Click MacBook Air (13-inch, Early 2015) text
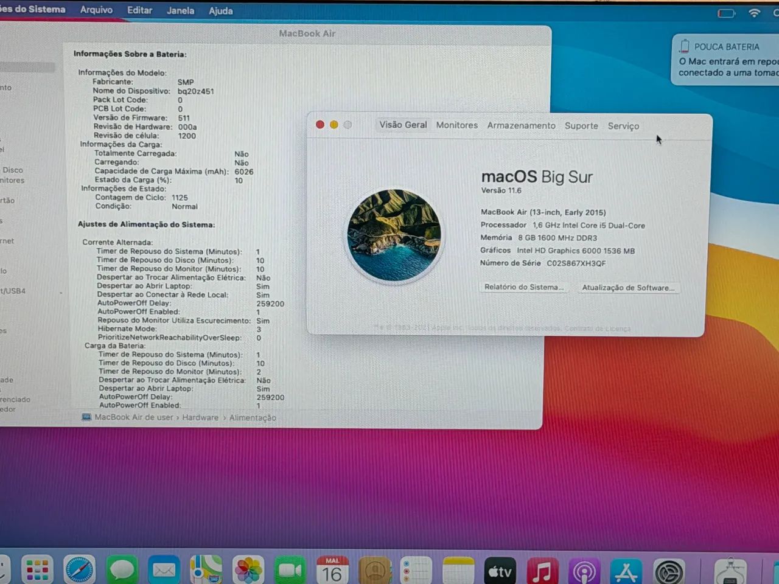779x584 pixels. tap(543, 212)
